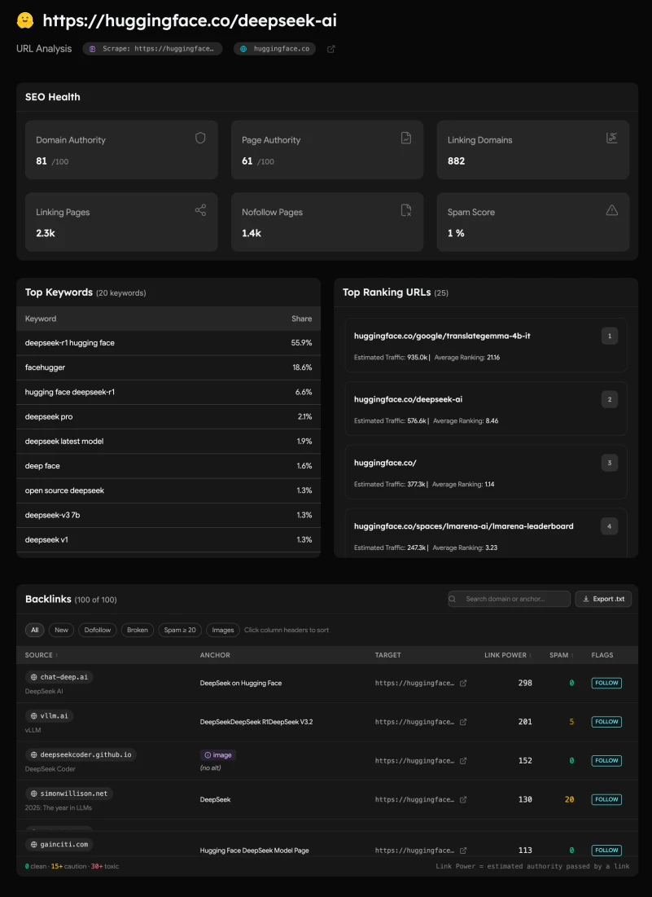652x897 pixels.
Task: Open target link icon in chat-deep.ai row
Action: [463, 683]
